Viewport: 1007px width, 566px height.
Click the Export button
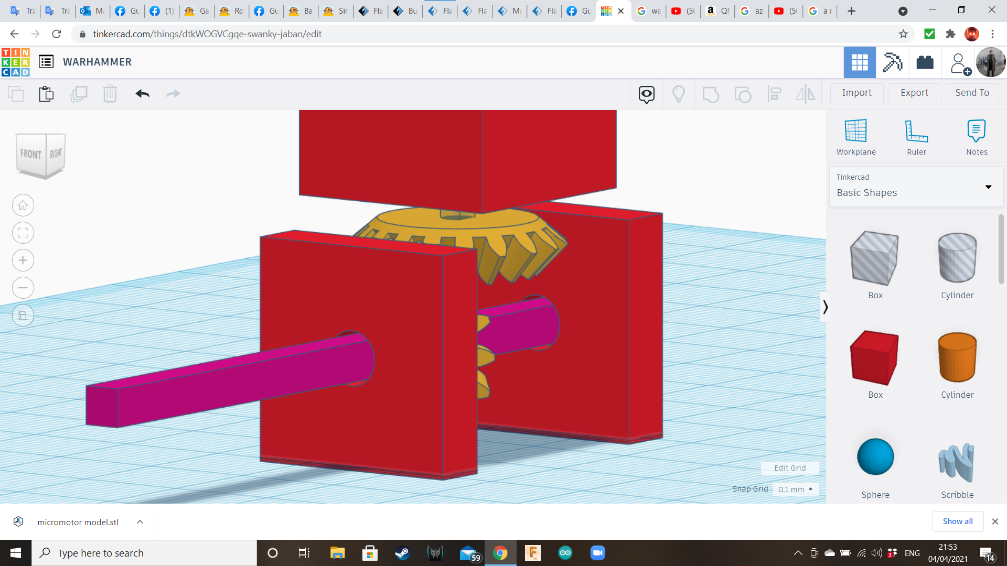tap(914, 93)
